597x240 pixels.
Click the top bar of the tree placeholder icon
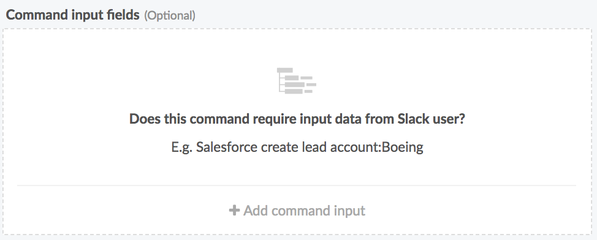(x=285, y=70)
